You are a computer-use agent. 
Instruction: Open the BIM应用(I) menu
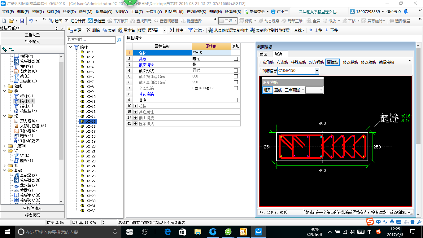point(174,11)
